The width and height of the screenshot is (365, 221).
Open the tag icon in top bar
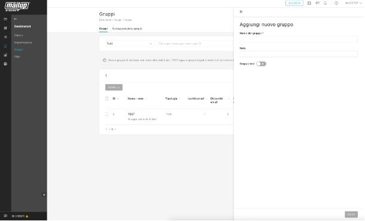click(x=318, y=3)
